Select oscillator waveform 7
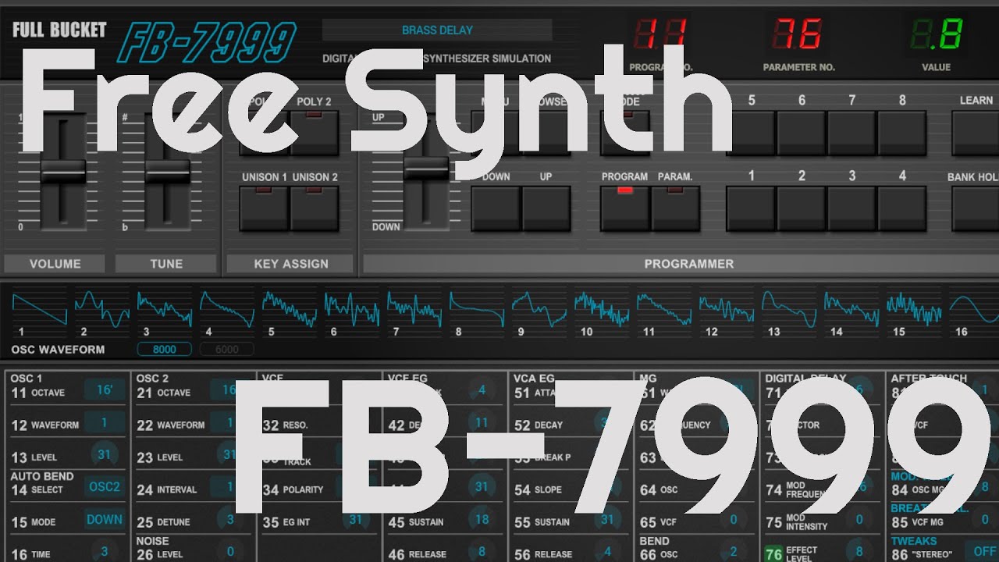This screenshot has height=562, width=999. (414, 311)
